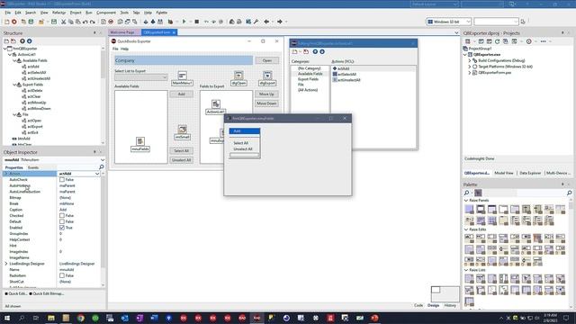Select actSelectAll in the Actions list
This screenshot has height=324, width=576.
(x=346, y=74)
